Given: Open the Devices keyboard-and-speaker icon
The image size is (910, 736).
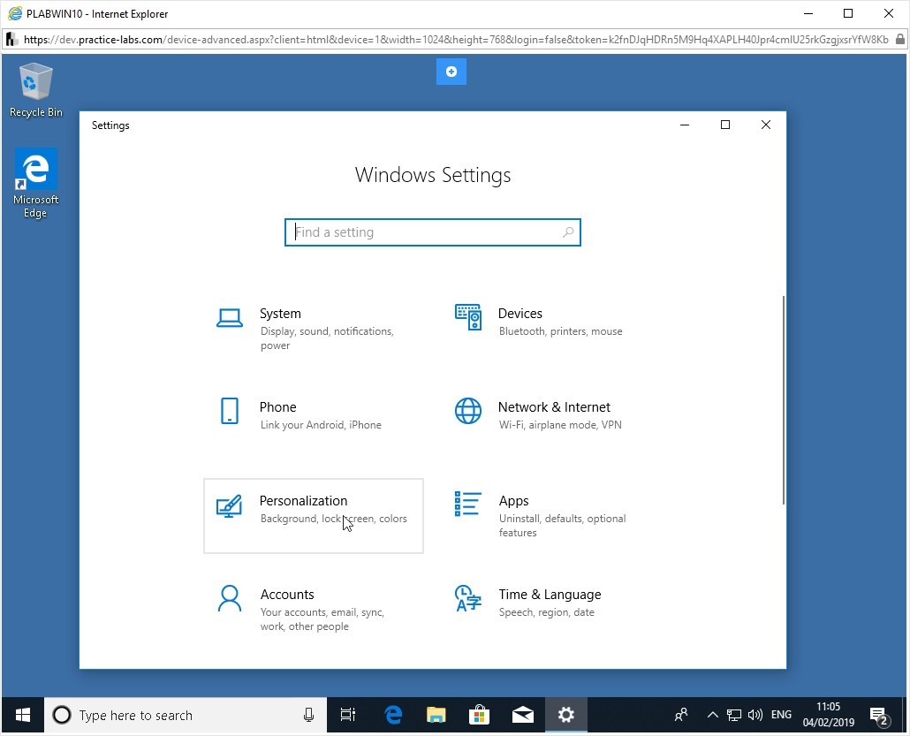Looking at the screenshot, I should click(468, 317).
